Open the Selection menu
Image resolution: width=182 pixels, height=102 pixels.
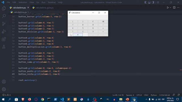click(x=23, y=2)
